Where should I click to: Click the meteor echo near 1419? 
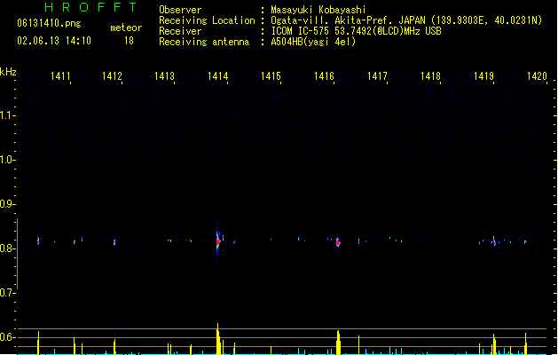click(494, 241)
